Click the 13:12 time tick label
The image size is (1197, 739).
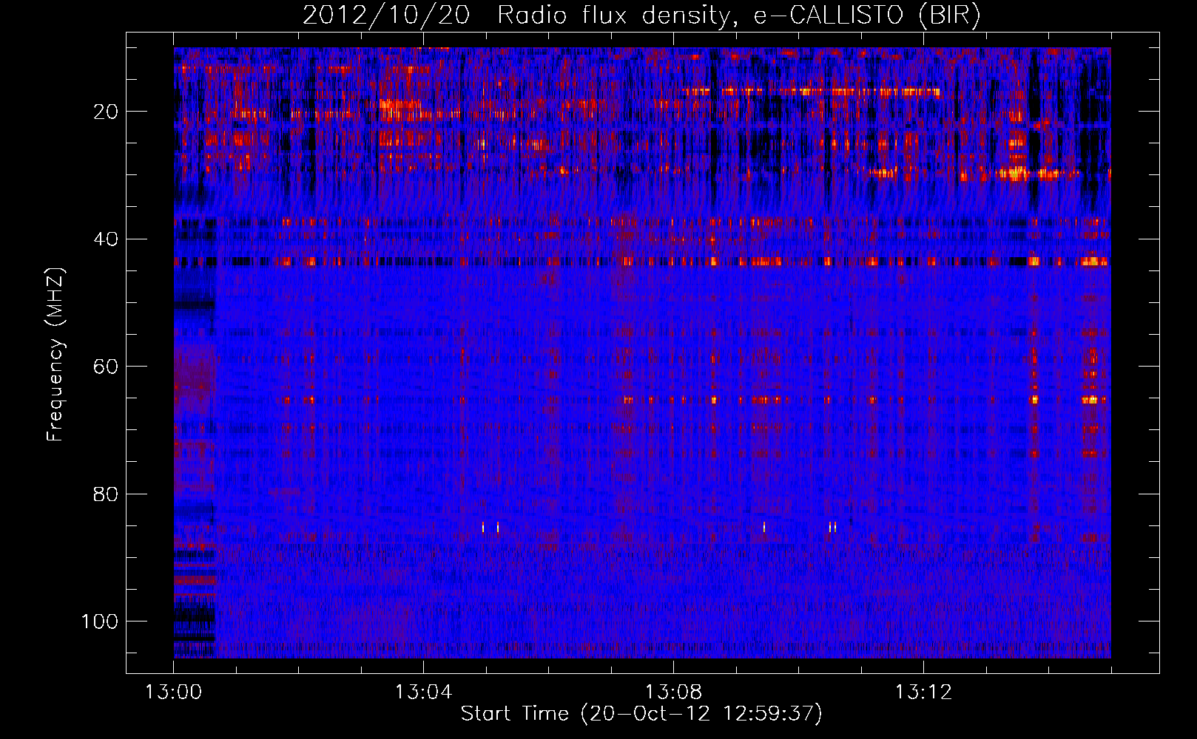[x=923, y=692]
